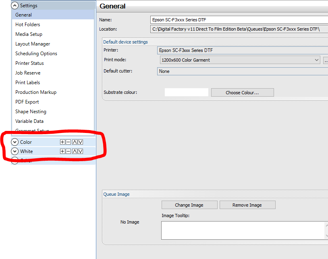Open Shape Nesting settings
Screen dimensions: 328x259
53,112
